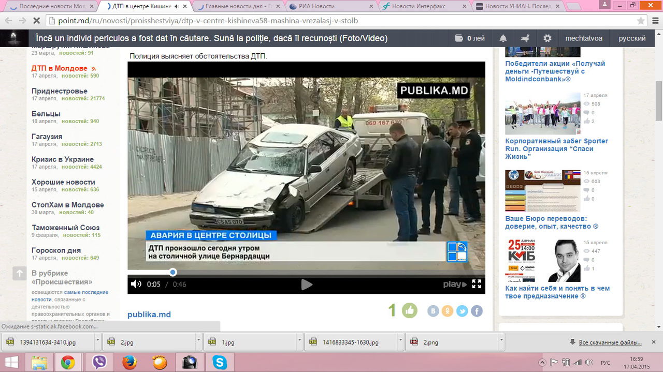Switch to the РИА Новости tab
Viewport: 663px width, 372px height.
pyautogui.click(x=330, y=6)
